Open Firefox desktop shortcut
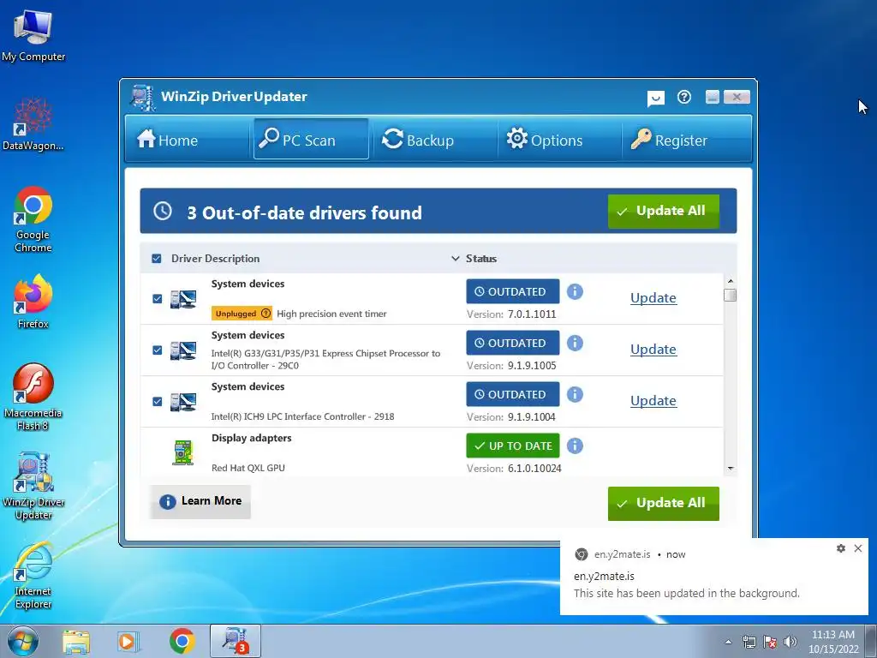Viewport: 877px width, 658px height. 33,302
